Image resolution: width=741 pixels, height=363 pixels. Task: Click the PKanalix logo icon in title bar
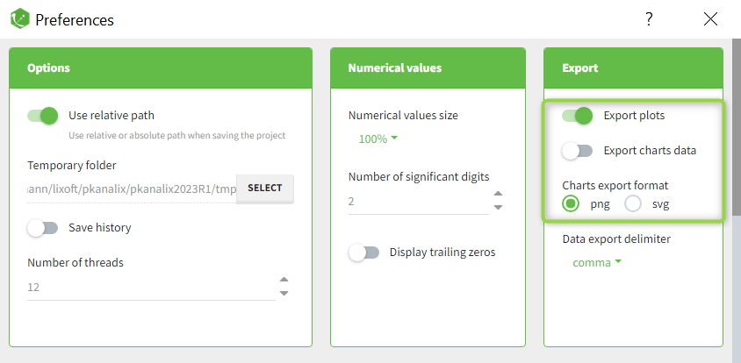coord(19,18)
